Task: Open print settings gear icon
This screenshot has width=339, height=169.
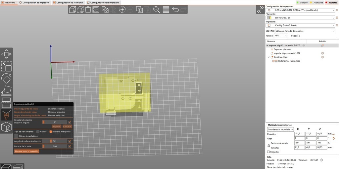Action: pyautogui.click(x=337, y=10)
